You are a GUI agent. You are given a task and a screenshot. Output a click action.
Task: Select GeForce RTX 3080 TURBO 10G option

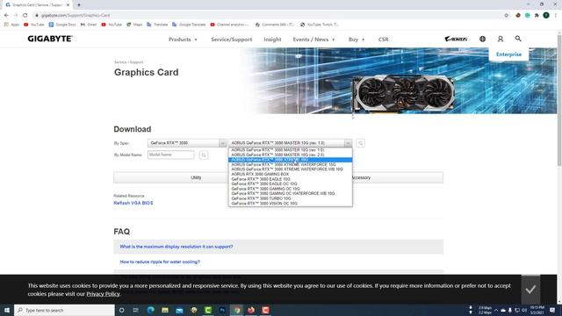coord(291,198)
